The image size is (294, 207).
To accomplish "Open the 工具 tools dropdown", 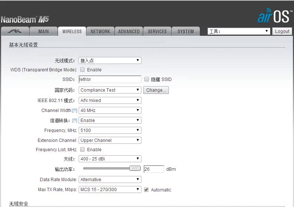I will (239, 31).
